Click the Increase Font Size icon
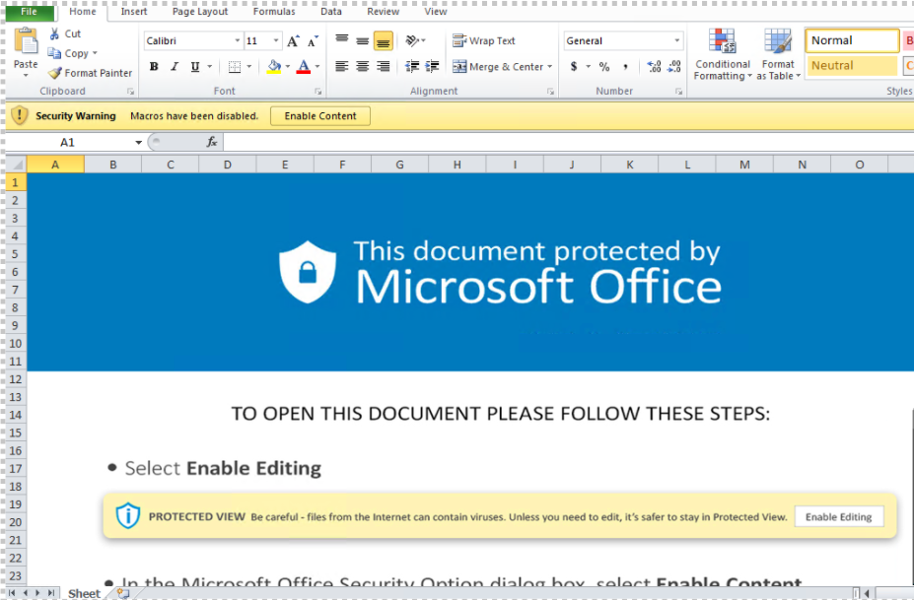The width and height of the screenshot is (914, 600). point(293,41)
